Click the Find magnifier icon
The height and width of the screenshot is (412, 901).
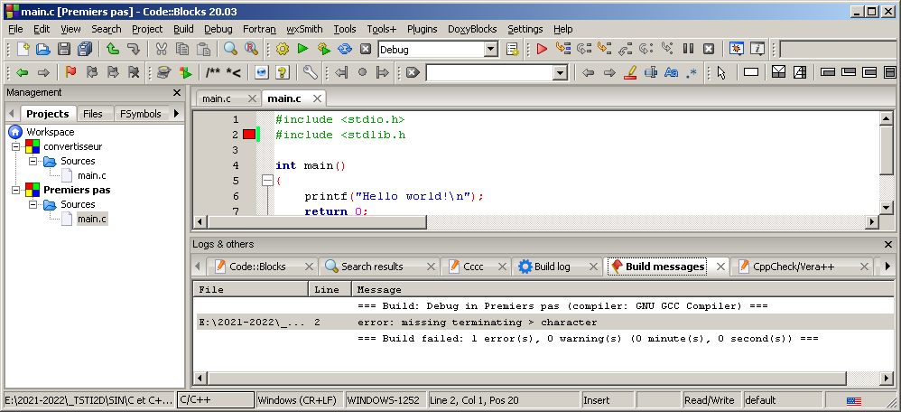click(231, 50)
